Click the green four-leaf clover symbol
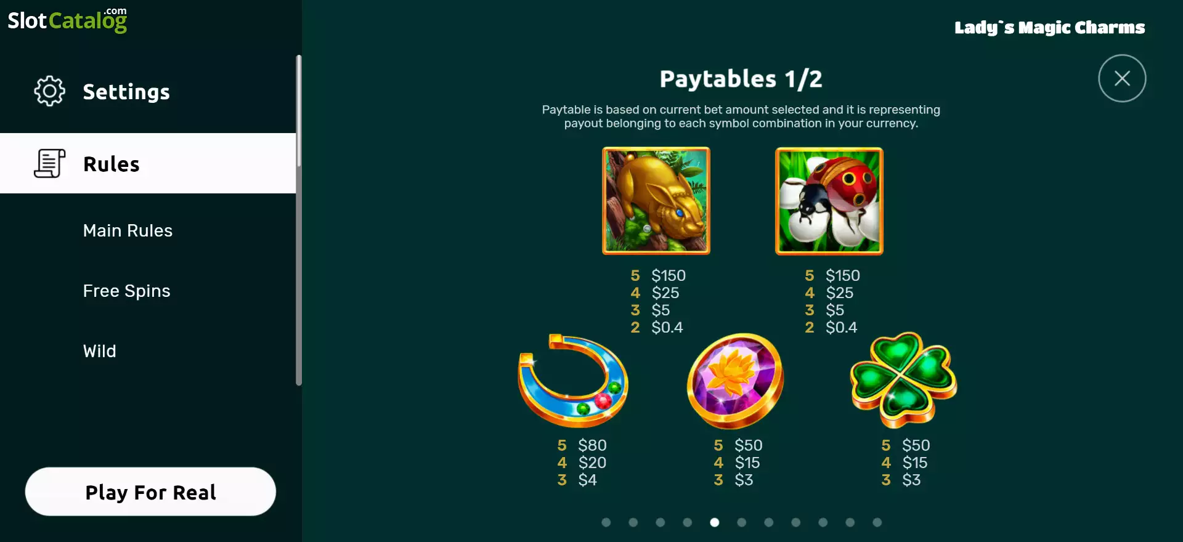This screenshot has width=1183, height=542. (904, 379)
